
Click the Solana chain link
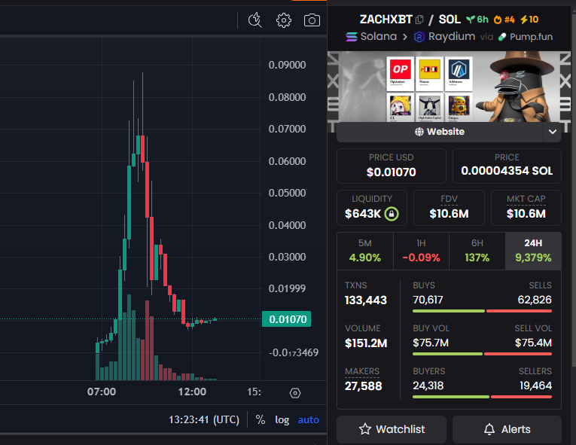(371, 37)
